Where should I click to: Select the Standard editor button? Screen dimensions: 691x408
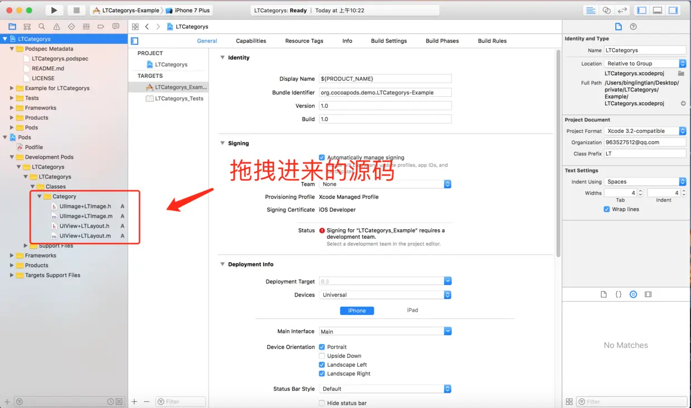[x=591, y=10]
